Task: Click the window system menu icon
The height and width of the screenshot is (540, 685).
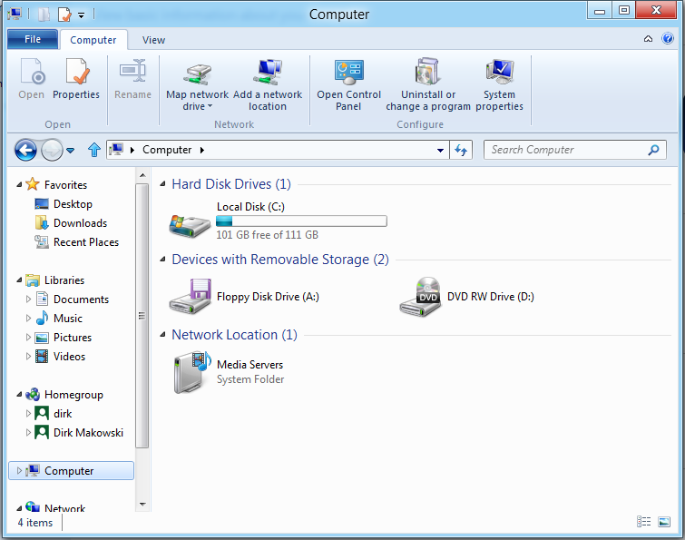Action: pyautogui.click(x=15, y=14)
